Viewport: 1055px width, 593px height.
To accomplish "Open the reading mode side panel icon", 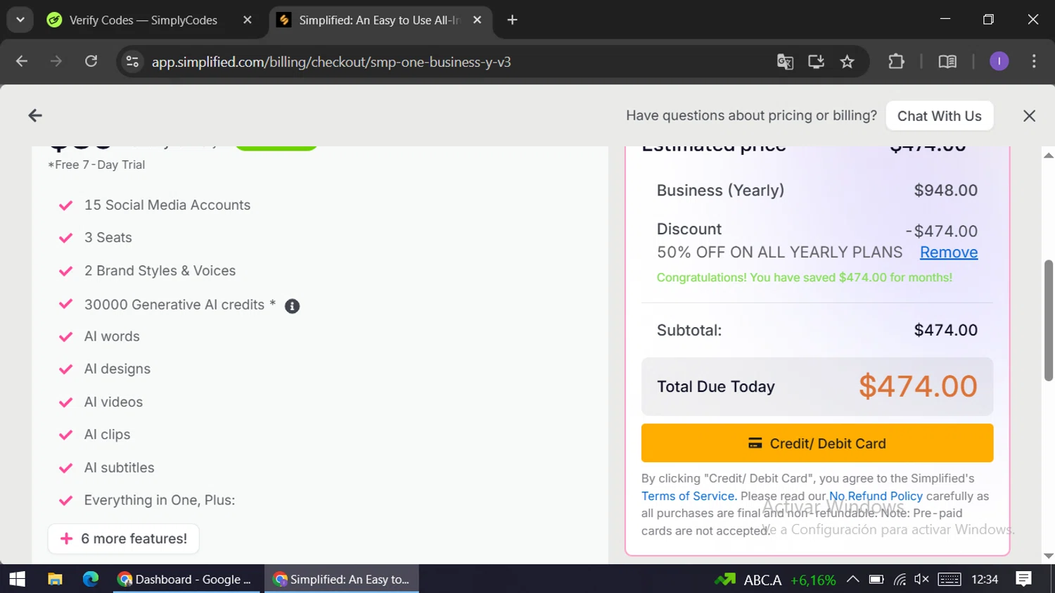I will [947, 62].
